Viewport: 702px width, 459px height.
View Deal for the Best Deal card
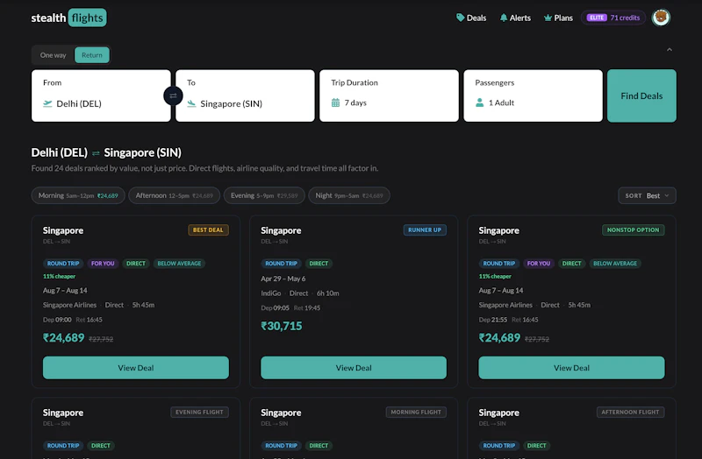[x=136, y=367]
